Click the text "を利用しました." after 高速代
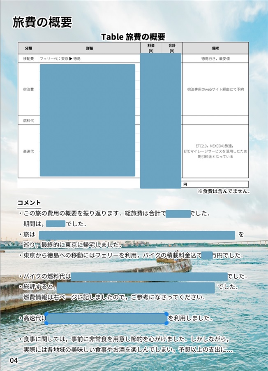The width and height of the screenshot is (268, 371). tap(190, 318)
